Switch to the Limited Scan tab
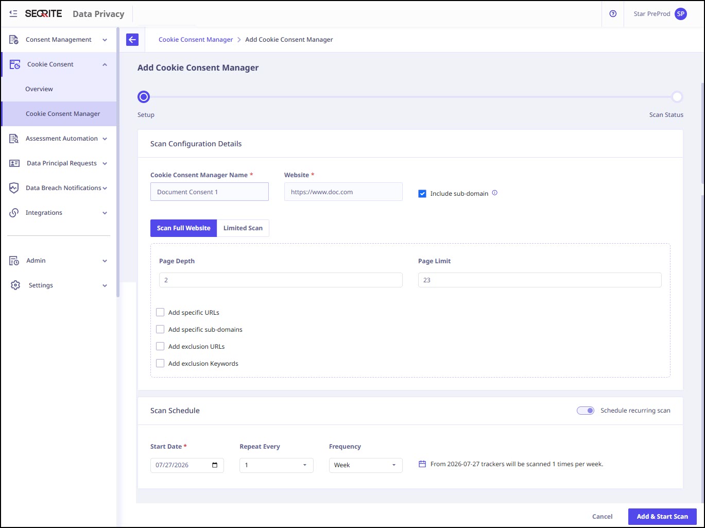Viewport: 705px width, 528px height. (243, 228)
